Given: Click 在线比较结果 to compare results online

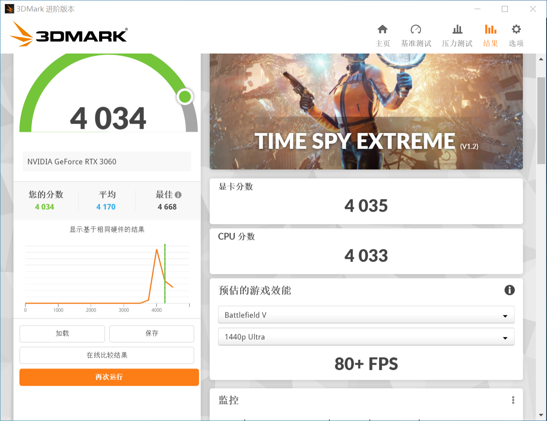Looking at the screenshot, I should [x=107, y=355].
